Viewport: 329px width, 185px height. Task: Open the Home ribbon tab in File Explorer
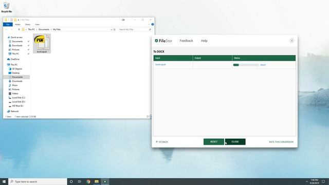tap(17, 25)
